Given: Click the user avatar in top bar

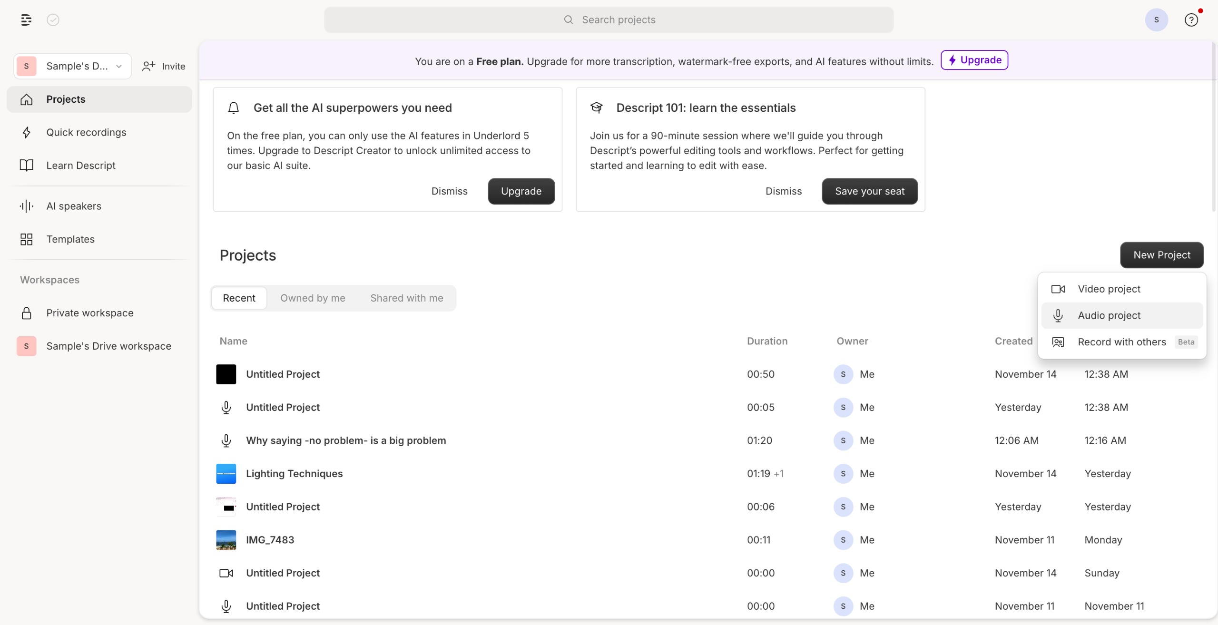Looking at the screenshot, I should [1156, 20].
